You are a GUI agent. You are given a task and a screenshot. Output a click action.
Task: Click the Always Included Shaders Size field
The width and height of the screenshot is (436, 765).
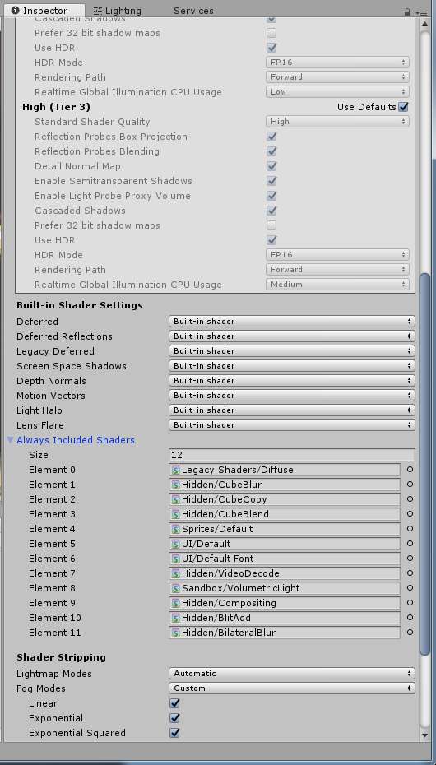point(292,455)
